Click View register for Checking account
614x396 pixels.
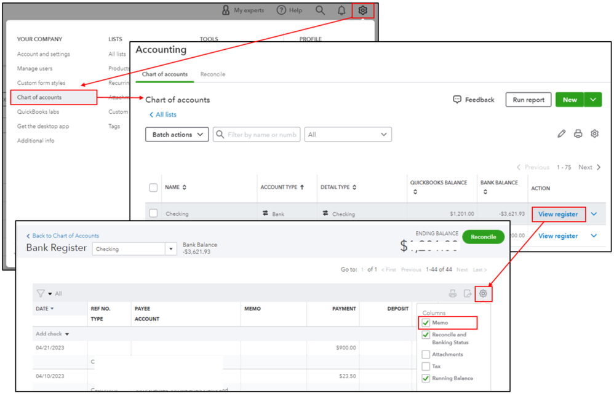click(558, 214)
